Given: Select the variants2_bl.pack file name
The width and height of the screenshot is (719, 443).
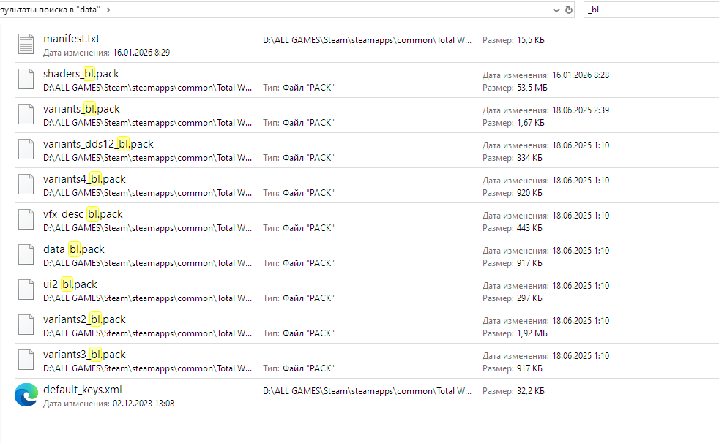Looking at the screenshot, I should 84,319.
